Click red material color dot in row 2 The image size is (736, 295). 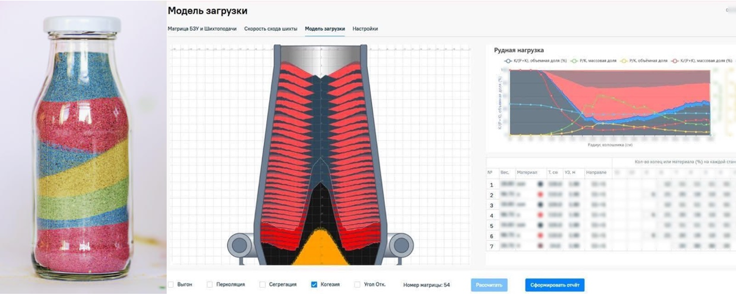pos(540,195)
